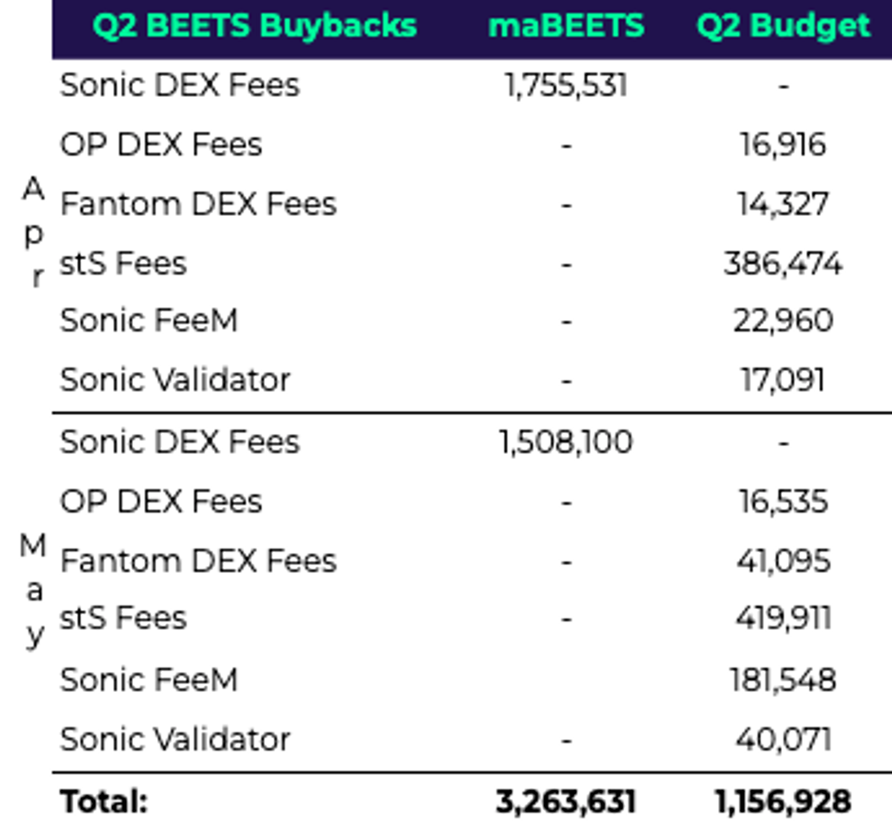The height and width of the screenshot is (833, 892).
Task: Select the May Sonic Validator value 40,071
Action: (783, 739)
